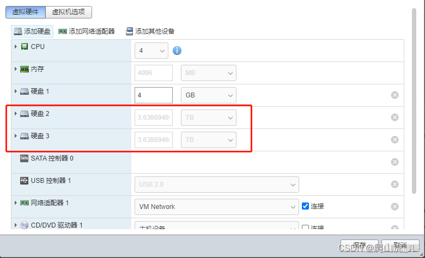Expand the 硬盘 2 row
425x258 pixels.
[16, 113]
